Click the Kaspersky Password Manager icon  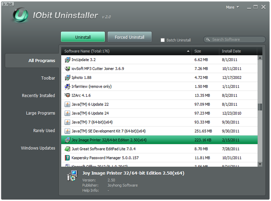[x=67, y=158]
